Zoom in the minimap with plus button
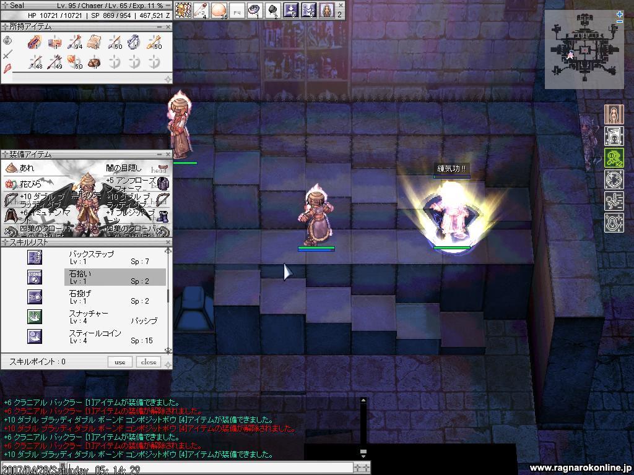634x475 pixels. pyautogui.click(x=620, y=14)
